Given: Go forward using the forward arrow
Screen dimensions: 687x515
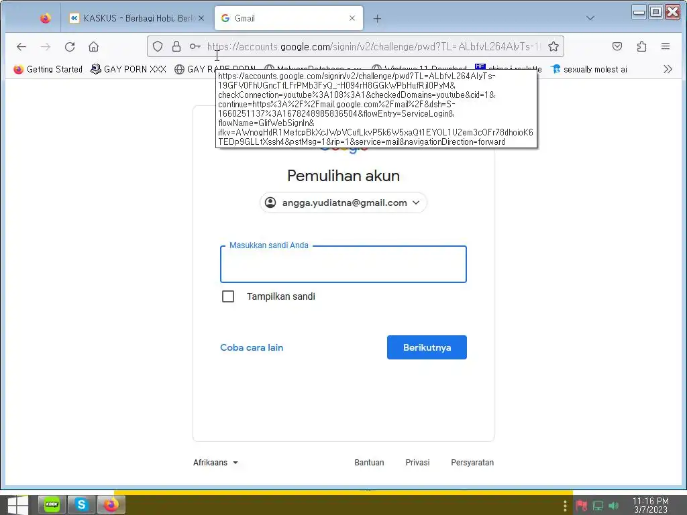Looking at the screenshot, I should [x=46, y=46].
